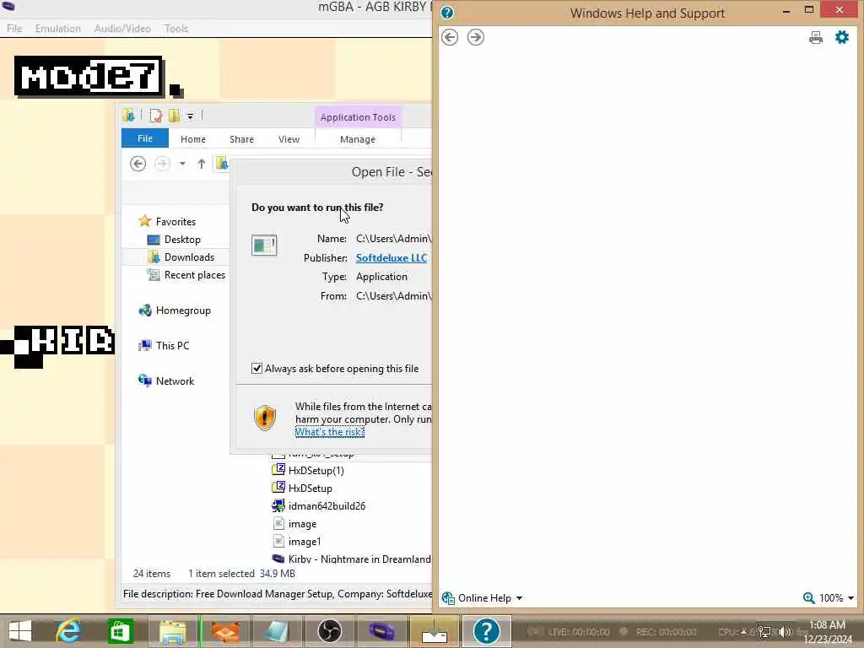Switch to Help and Support taskbar button

pyautogui.click(x=487, y=631)
